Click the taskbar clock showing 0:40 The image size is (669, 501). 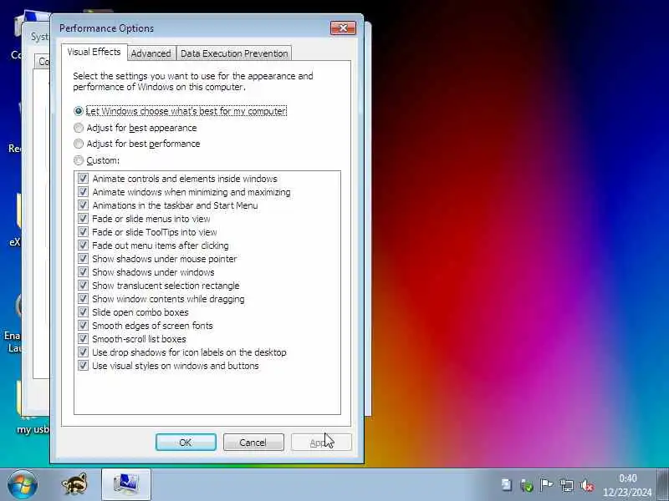(x=628, y=485)
